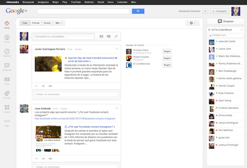Follow Robert Scoble with Seguir button

click(x=167, y=58)
